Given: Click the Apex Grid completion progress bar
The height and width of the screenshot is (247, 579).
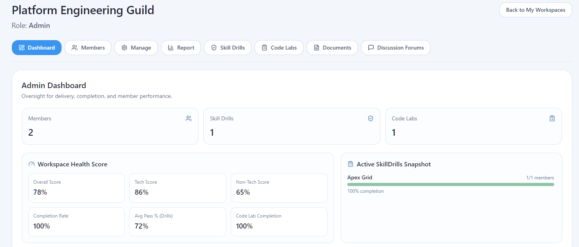Looking at the screenshot, I should click(x=451, y=184).
